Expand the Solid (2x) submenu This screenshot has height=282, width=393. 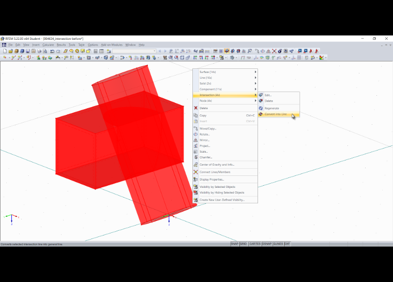[225, 83]
